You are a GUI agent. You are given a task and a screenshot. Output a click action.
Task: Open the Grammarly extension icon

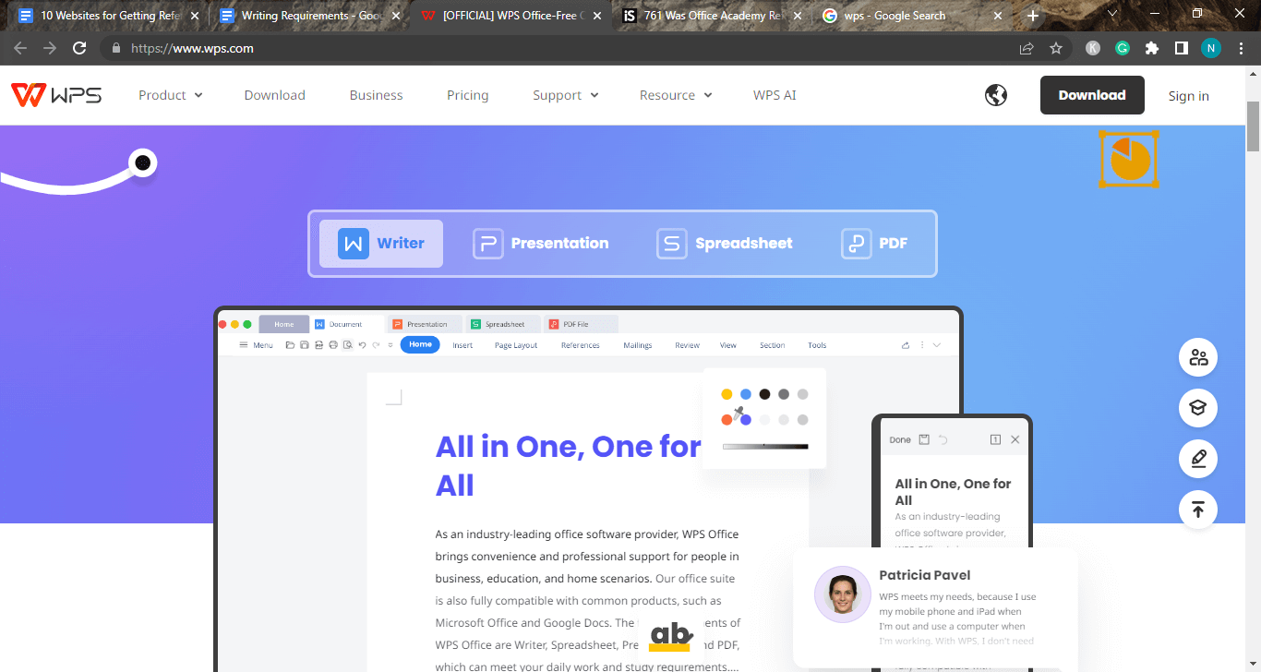click(x=1123, y=48)
